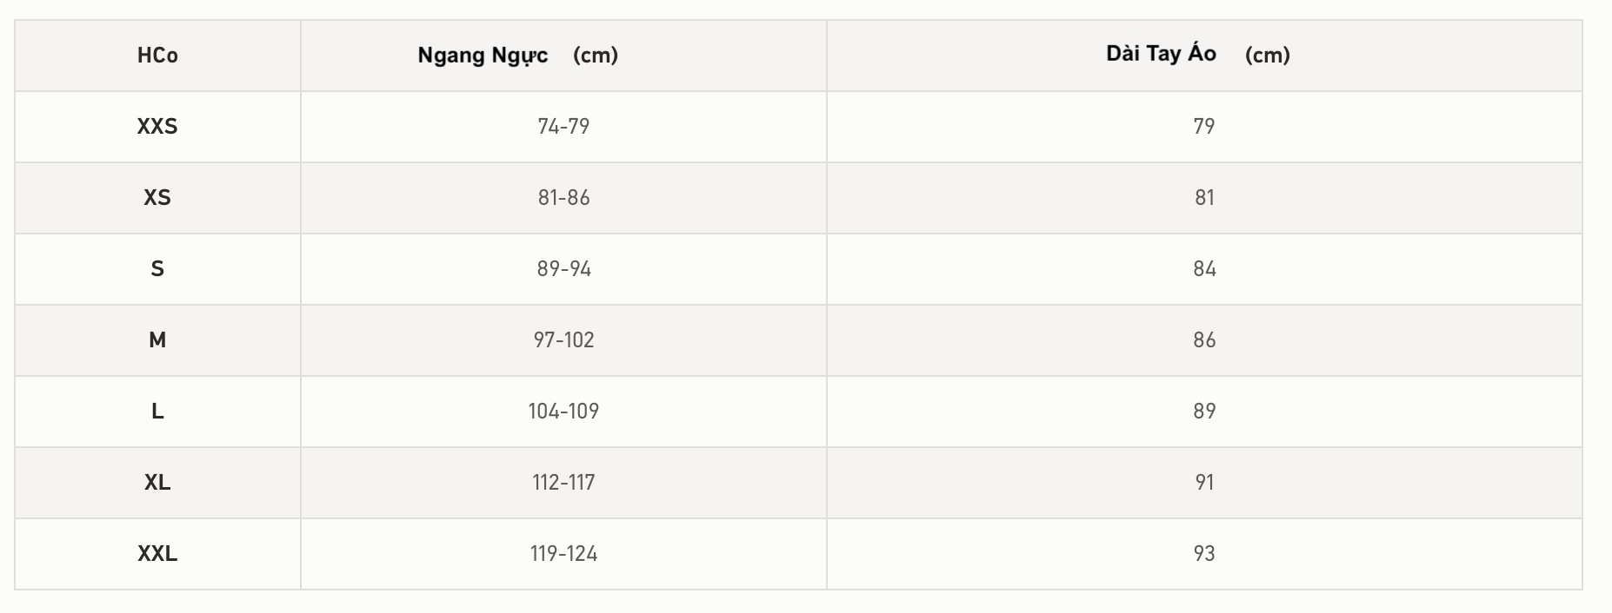Select the M size row label
This screenshot has height=613, width=1612.
point(157,340)
